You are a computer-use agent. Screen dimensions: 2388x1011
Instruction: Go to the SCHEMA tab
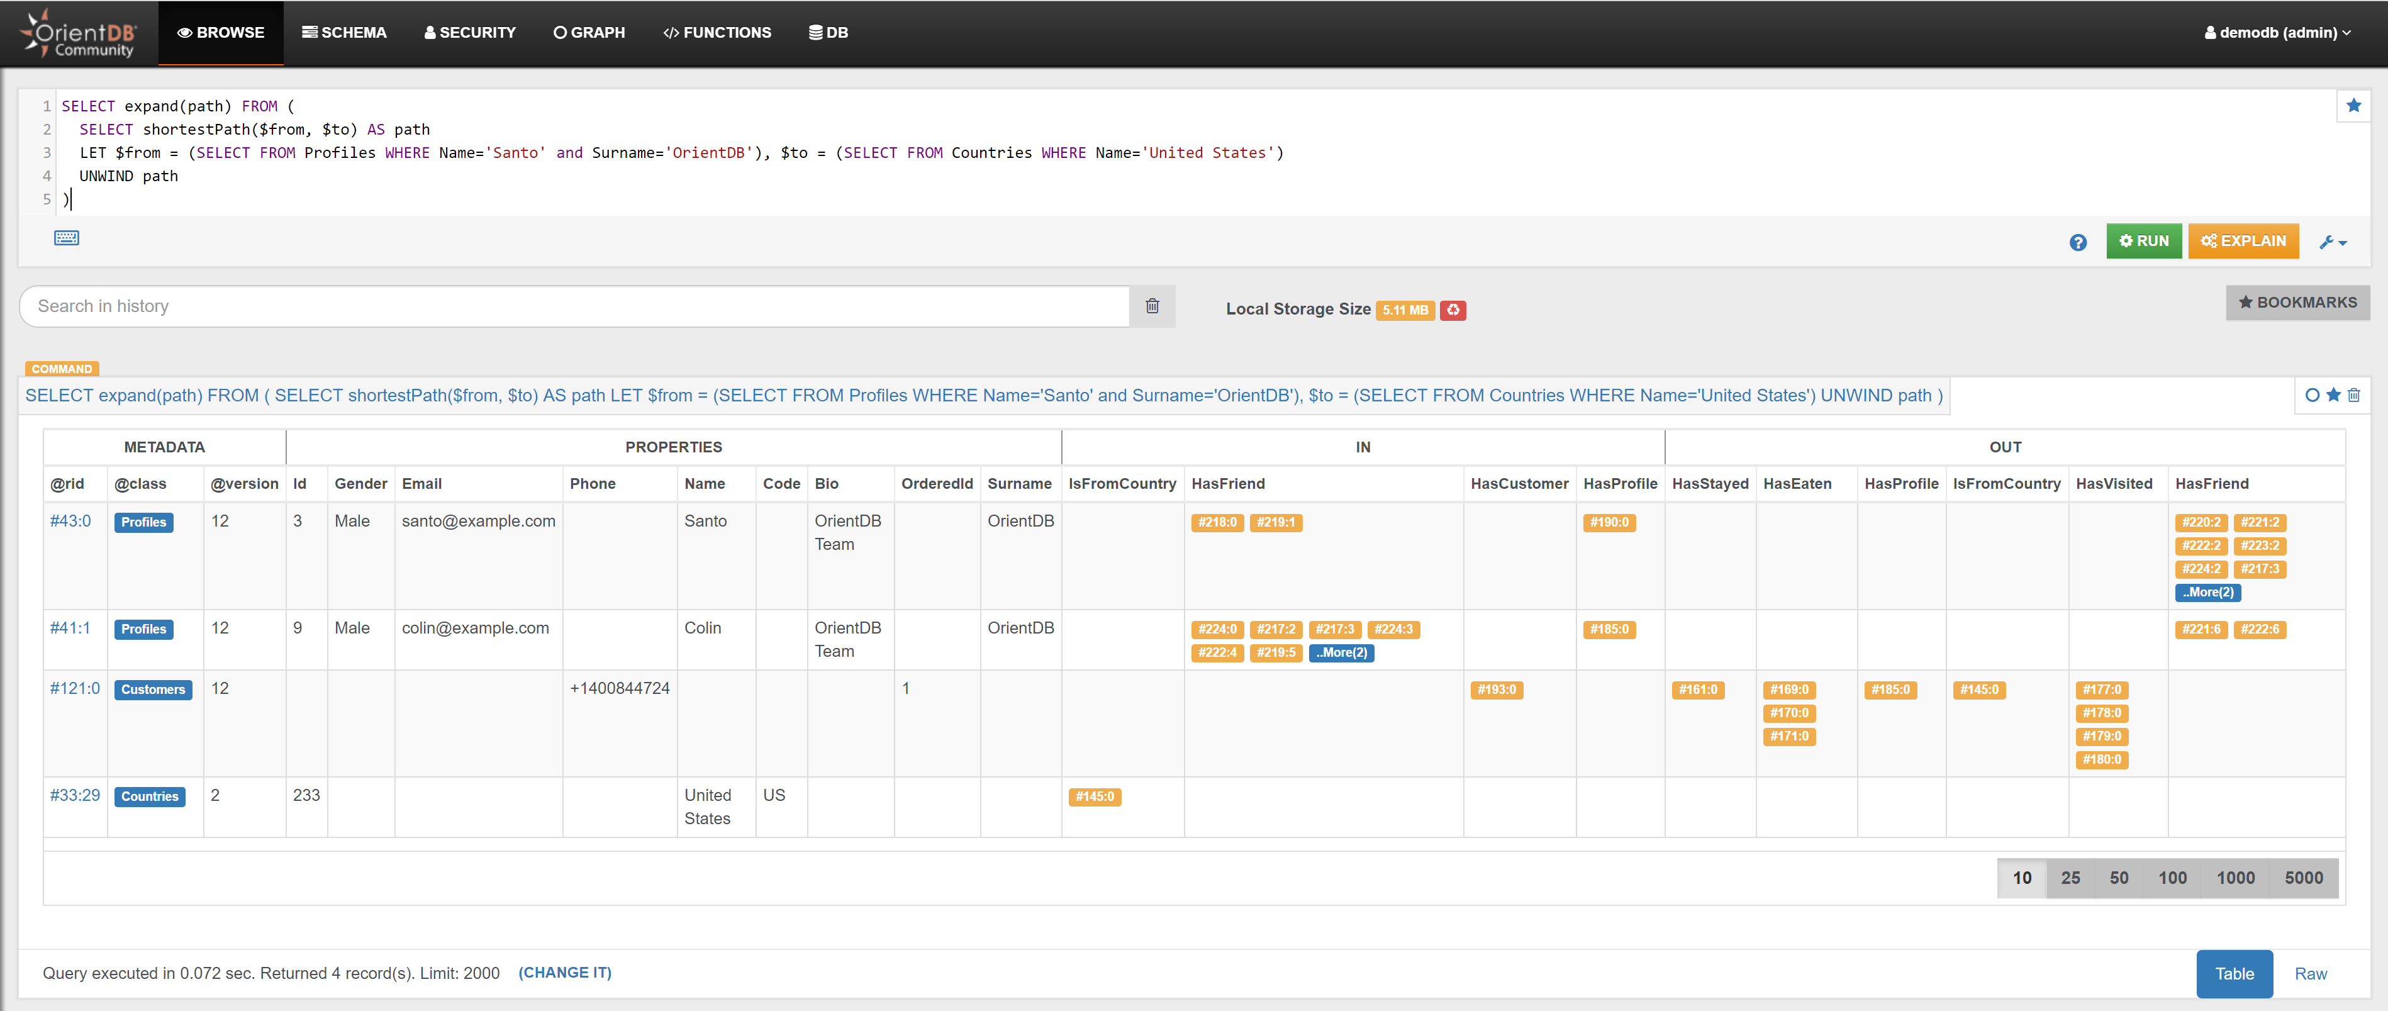point(344,33)
